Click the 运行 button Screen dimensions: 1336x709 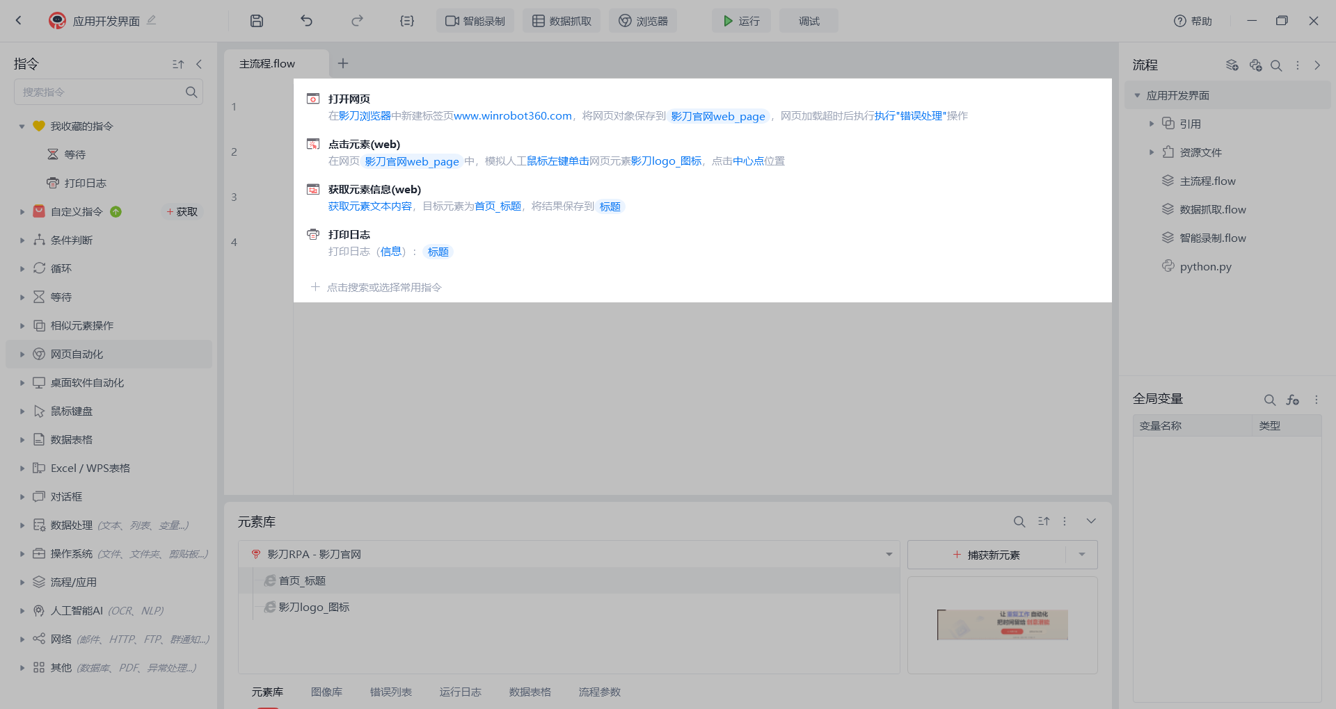pos(741,21)
